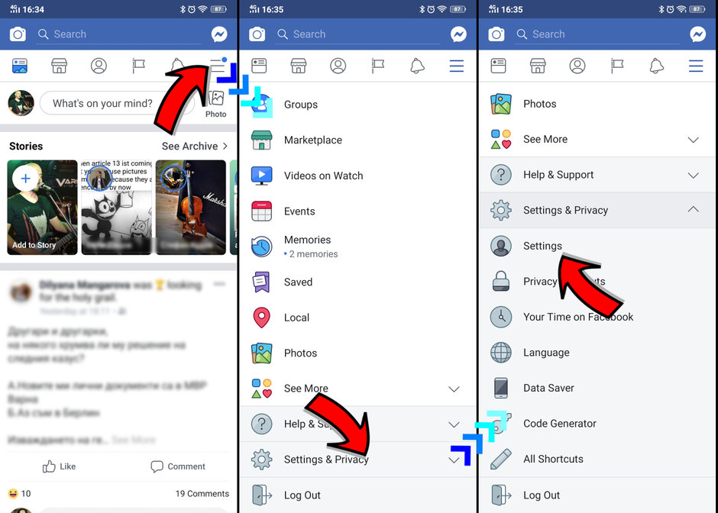Expand Help & Support chevron in middle screen
The width and height of the screenshot is (718, 513).
pyautogui.click(x=454, y=424)
